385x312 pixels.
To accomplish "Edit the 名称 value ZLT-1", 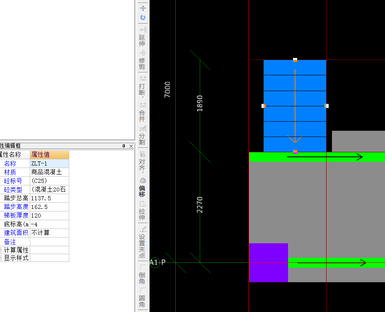I will [x=49, y=163].
